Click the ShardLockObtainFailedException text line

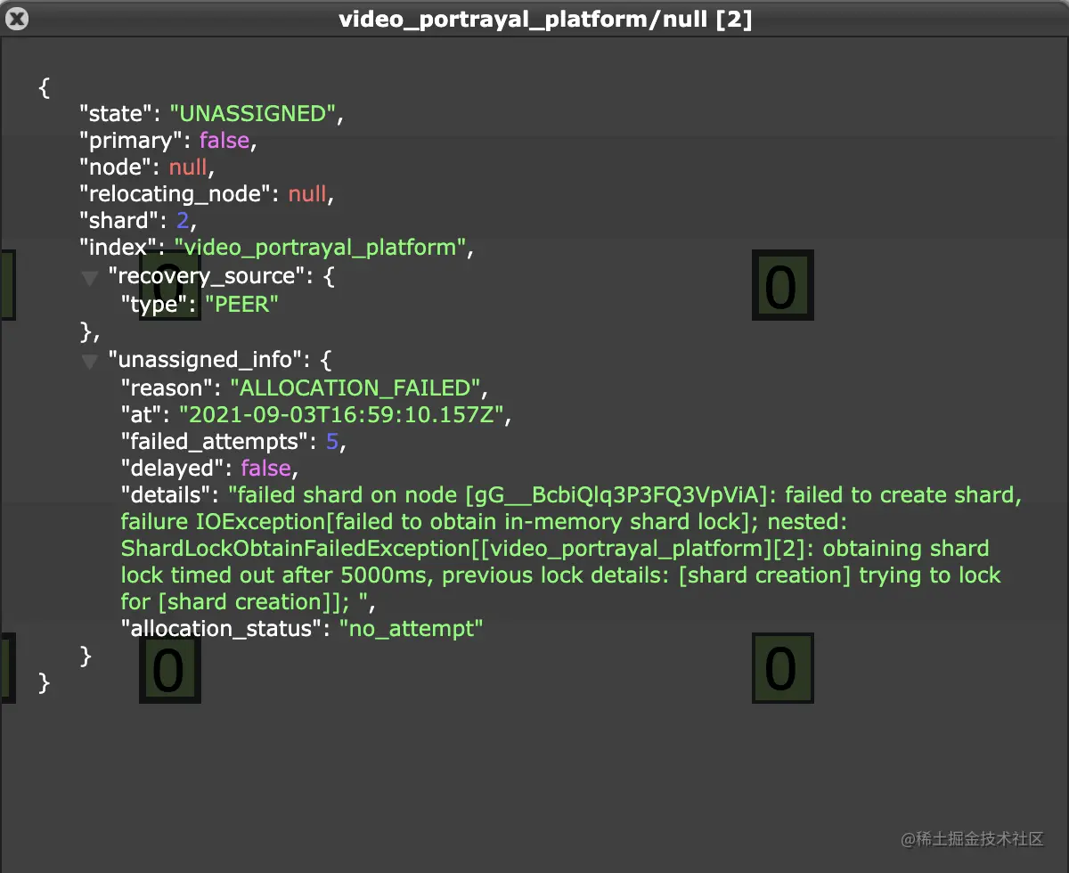click(555, 548)
